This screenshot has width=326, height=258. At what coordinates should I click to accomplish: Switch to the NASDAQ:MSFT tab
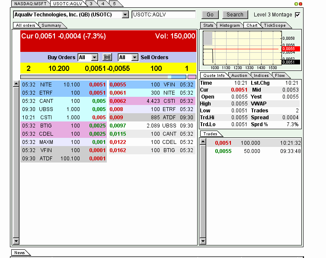click(30, 4)
